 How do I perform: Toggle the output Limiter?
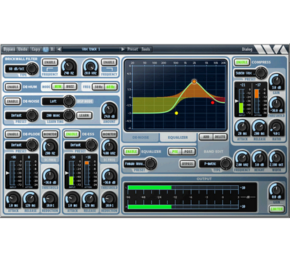click(277, 209)
